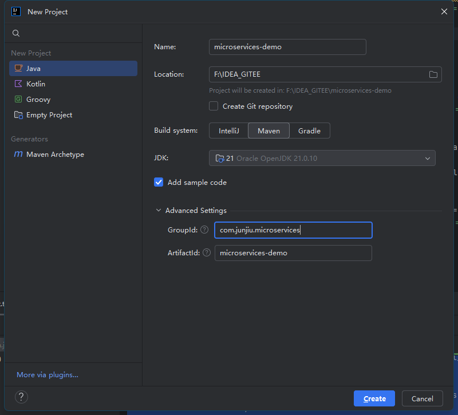Click the Create button
458x415 pixels.
(x=374, y=398)
